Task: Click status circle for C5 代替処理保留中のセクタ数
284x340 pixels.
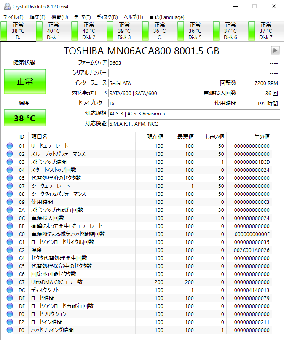Action: point(10,266)
